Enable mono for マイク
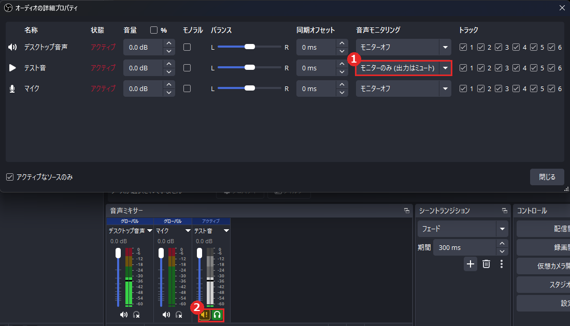 click(x=187, y=88)
